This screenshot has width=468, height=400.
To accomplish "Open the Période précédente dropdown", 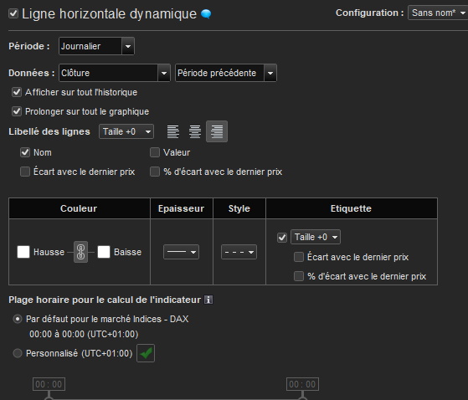I will (x=226, y=73).
